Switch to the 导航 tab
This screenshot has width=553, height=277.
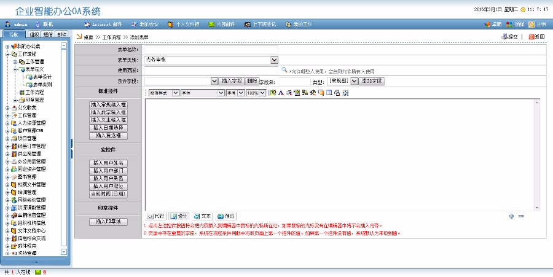coord(14,34)
